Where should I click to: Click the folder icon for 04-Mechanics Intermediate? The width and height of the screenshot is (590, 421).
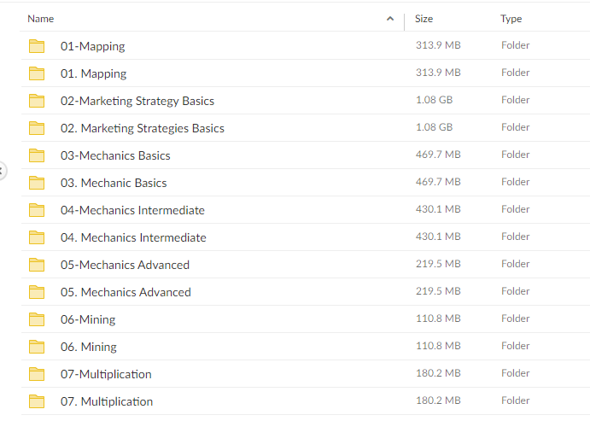coord(37,210)
